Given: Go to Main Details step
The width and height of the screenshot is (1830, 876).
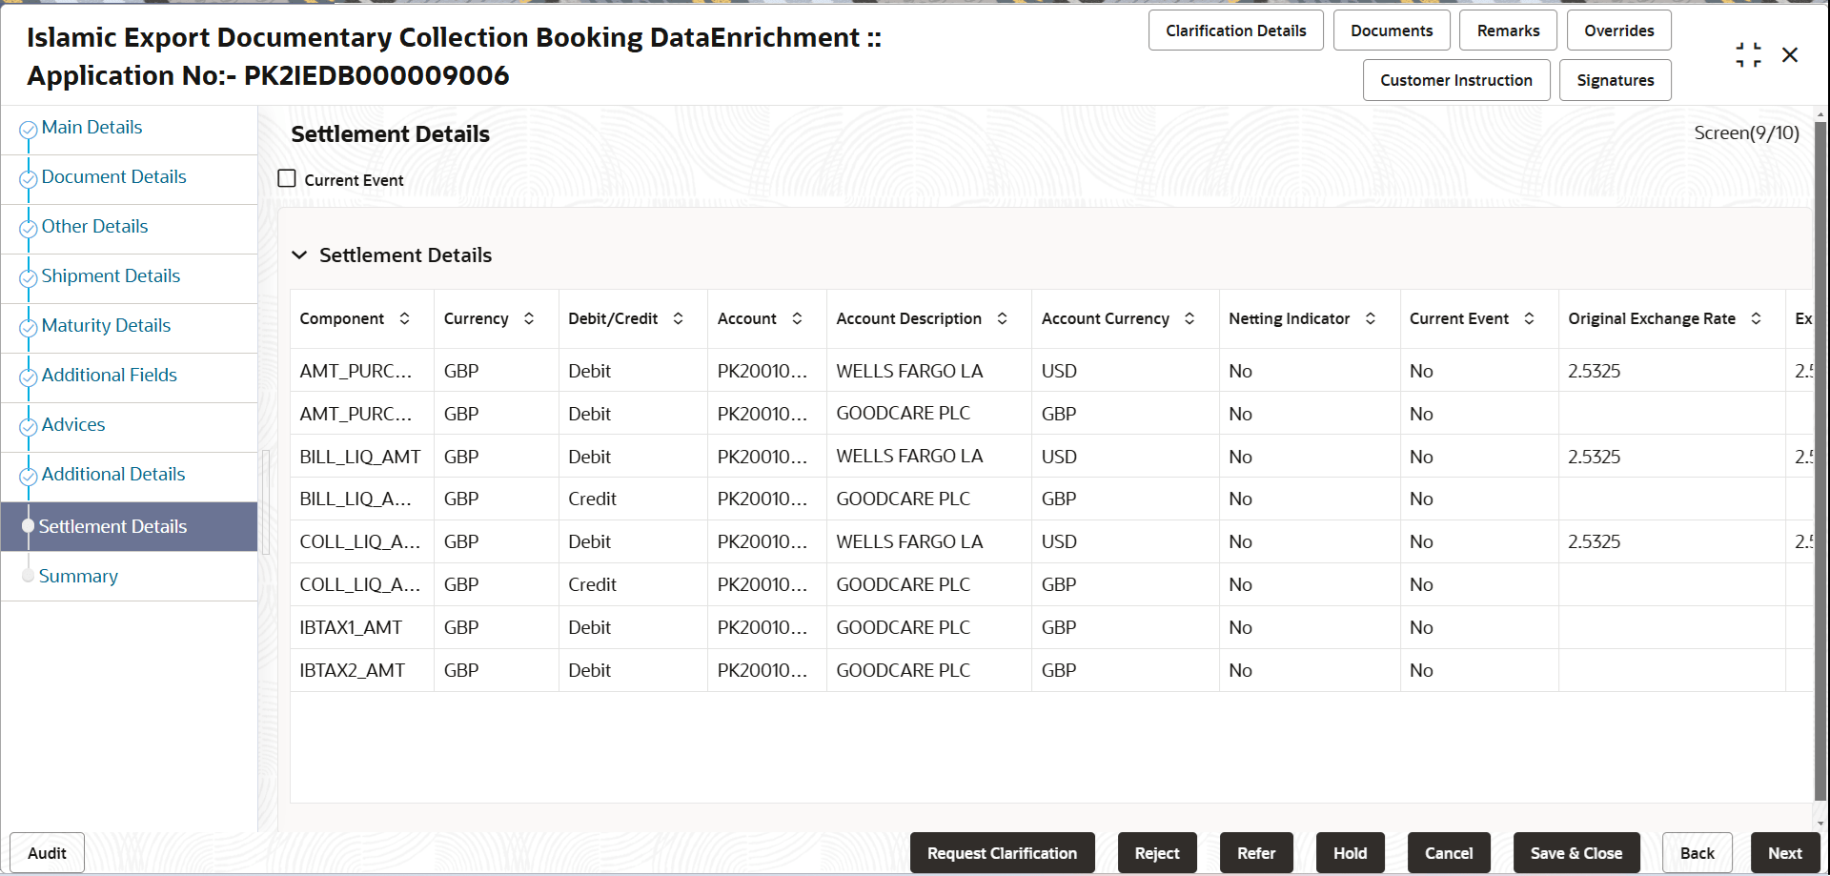Looking at the screenshot, I should pos(91,127).
